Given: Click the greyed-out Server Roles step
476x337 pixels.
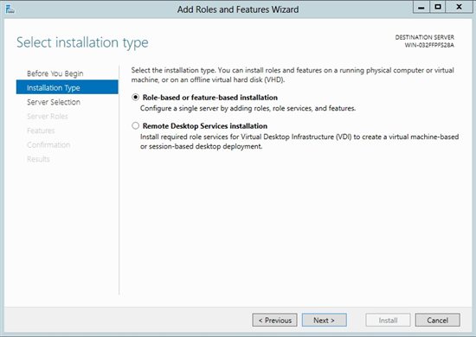Looking at the screenshot, I should pyautogui.click(x=48, y=117).
